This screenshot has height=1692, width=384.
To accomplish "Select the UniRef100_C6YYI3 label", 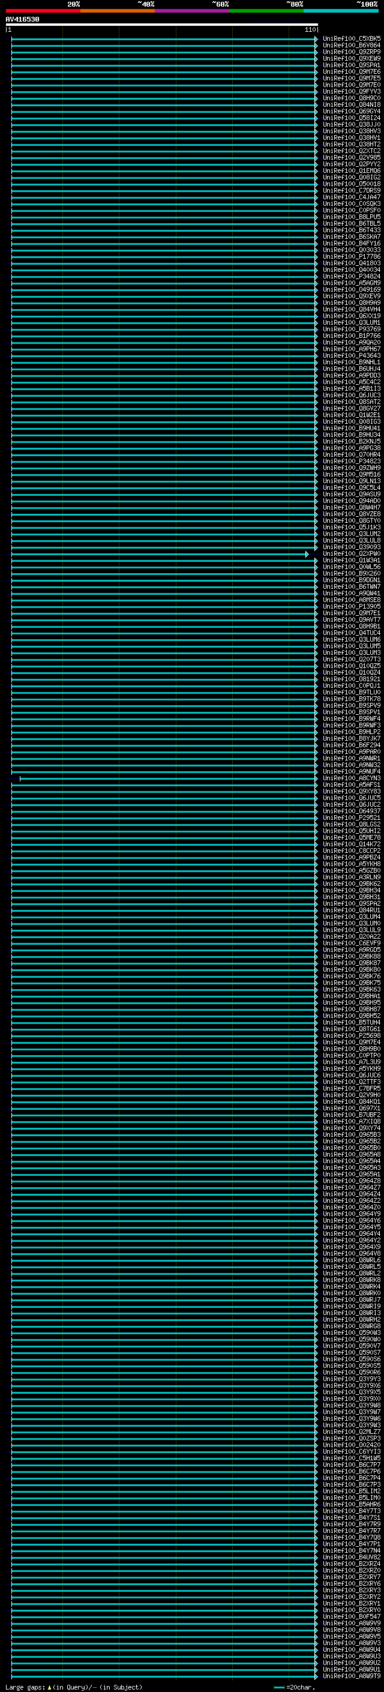I will pyautogui.click(x=352, y=1453).
